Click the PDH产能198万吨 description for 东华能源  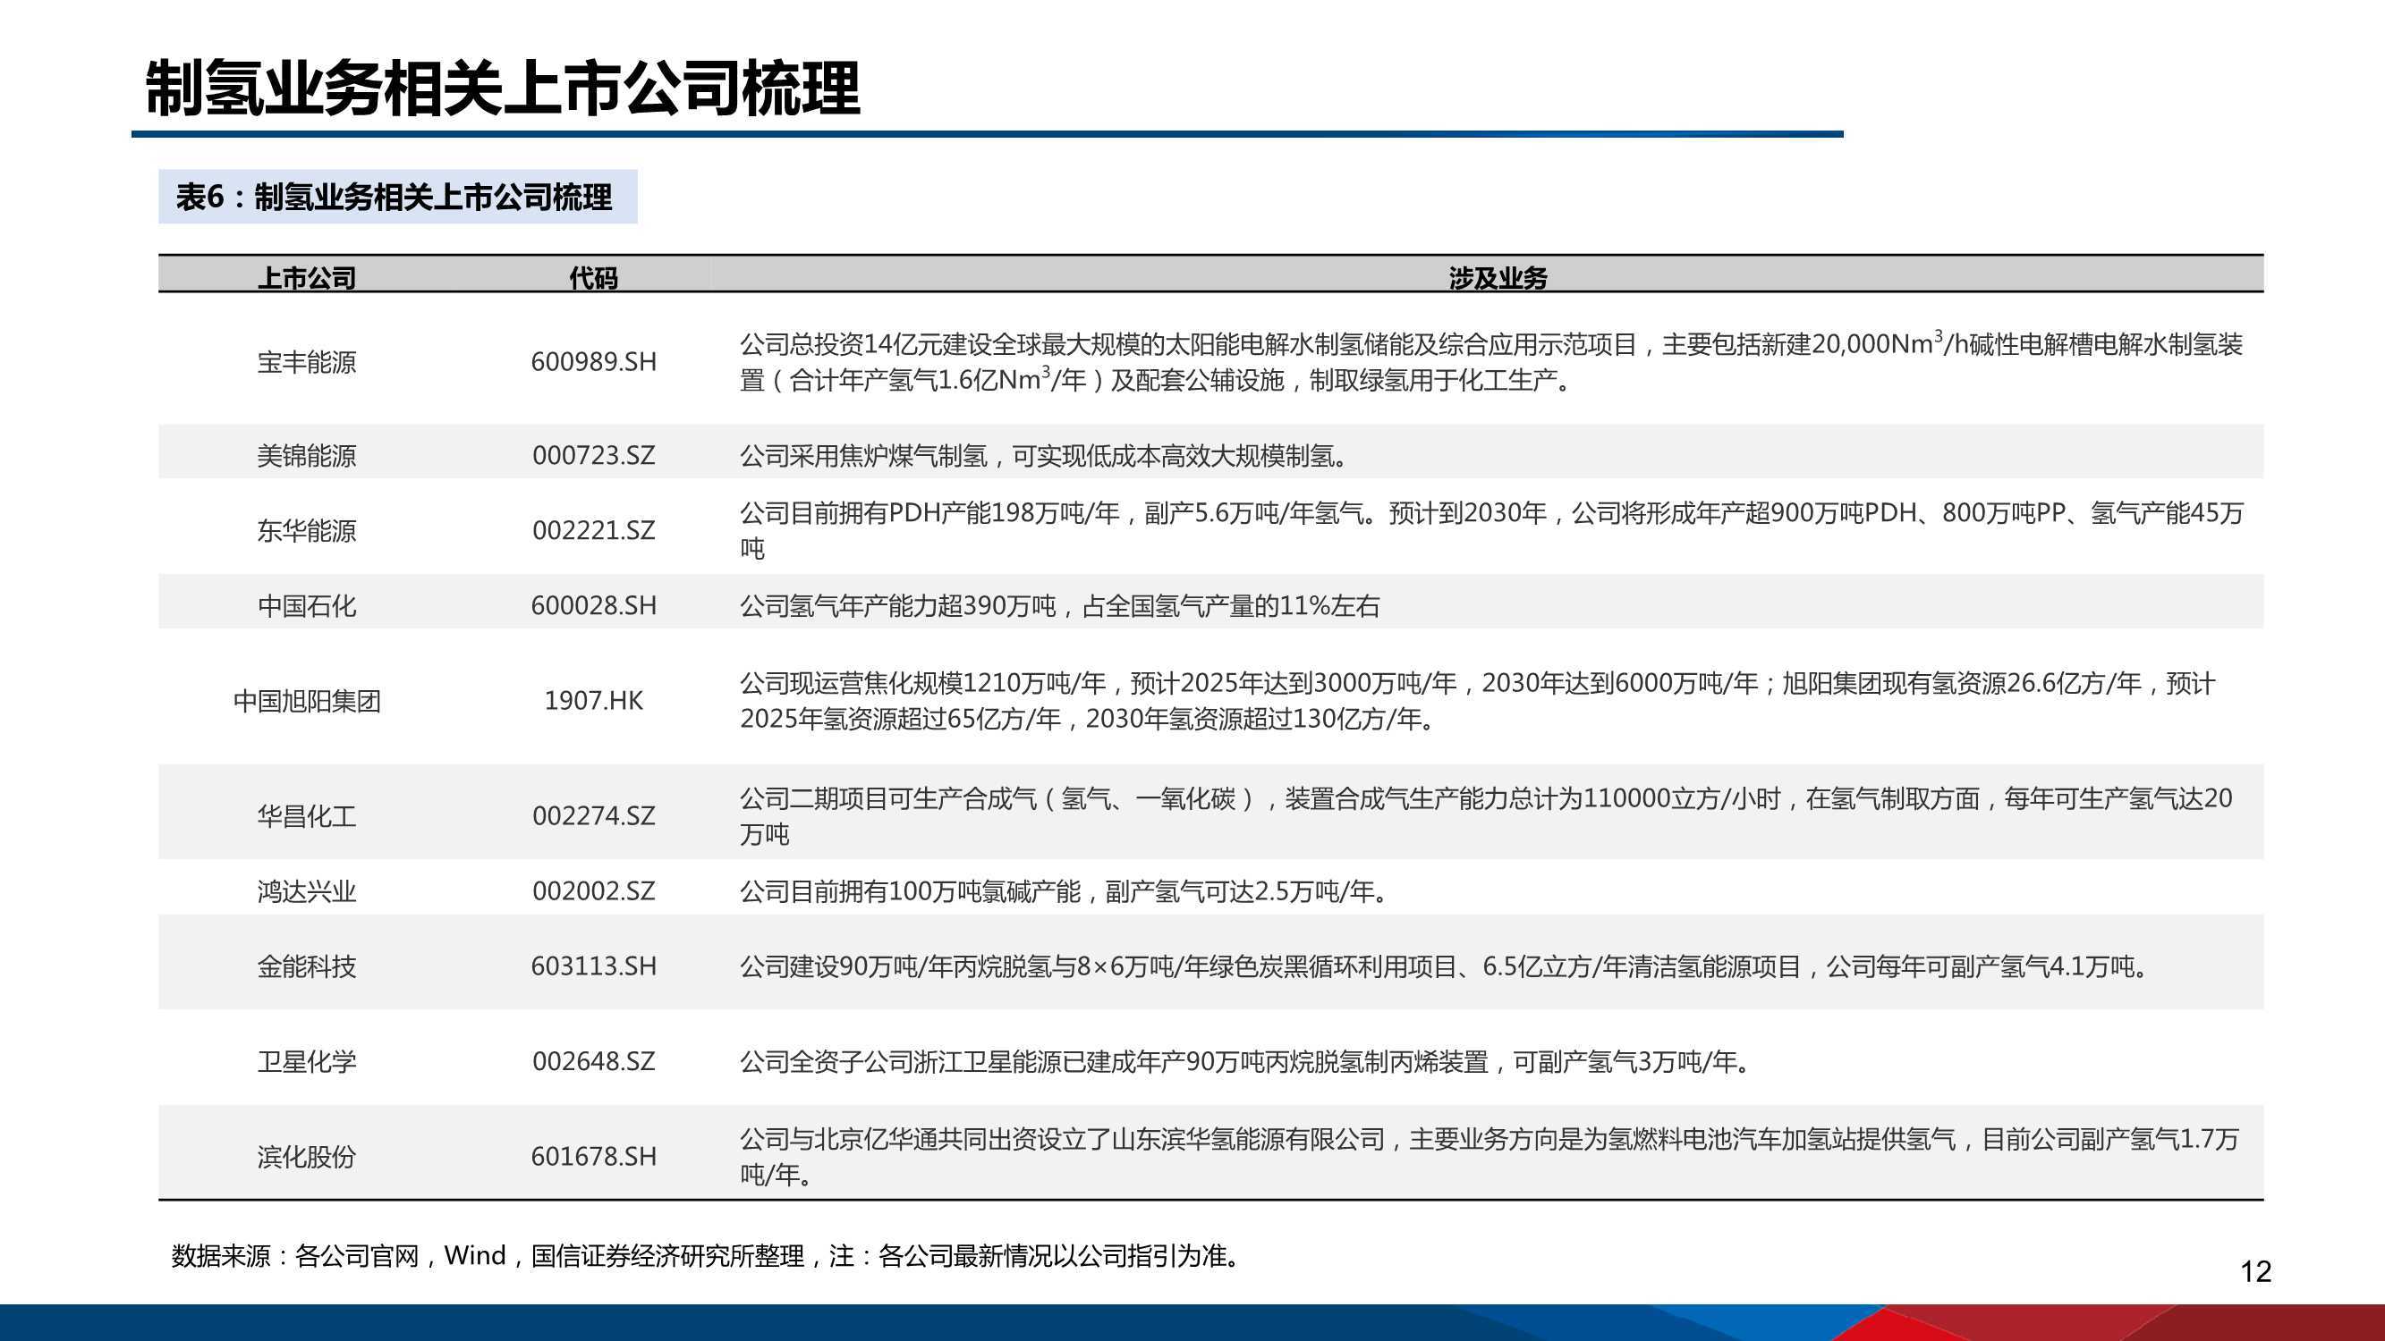pos(1490,530)
